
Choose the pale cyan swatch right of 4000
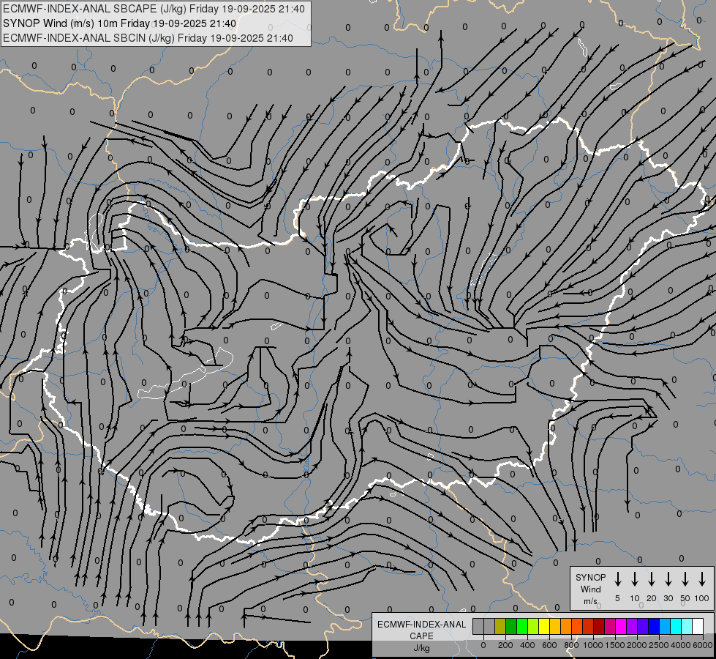click(686, 626)
